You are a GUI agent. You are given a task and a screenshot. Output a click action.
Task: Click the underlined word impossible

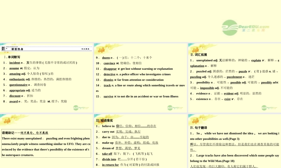(207, 88)
